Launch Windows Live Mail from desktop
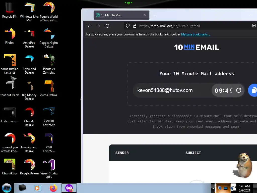The height and width of the screenshot is (193, 257). (x=29, y=12)
